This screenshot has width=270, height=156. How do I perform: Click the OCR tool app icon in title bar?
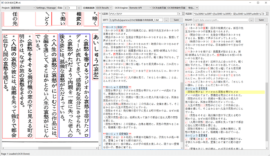[x=3, y=2]
